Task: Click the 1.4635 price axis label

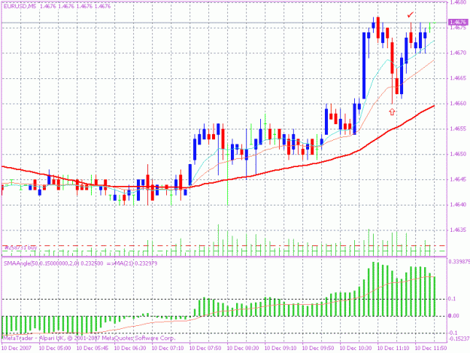Action: click(x=458, y=230)
